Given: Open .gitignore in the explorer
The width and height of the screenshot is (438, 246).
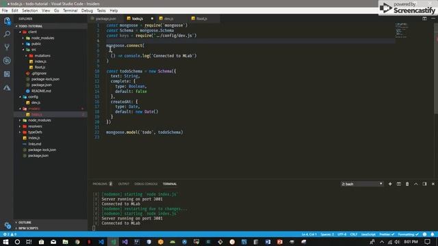Looking at the screenshot, I should (39, 73).
